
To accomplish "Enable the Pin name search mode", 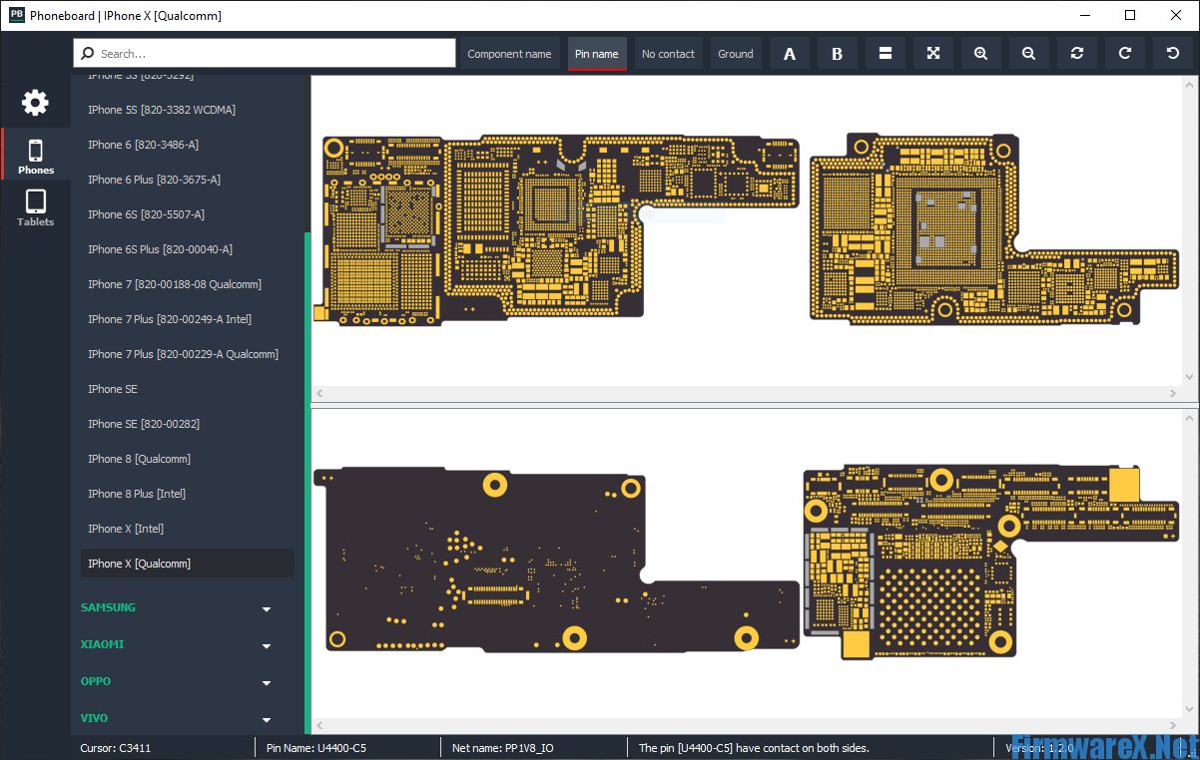I will pos(596,53).
